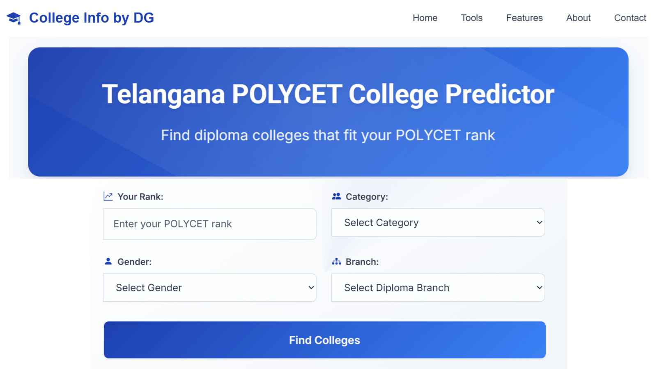The width and height of the screenshot is (657, 369).
Task: Click the POLYCET rank input field
Action: click(209, 224)
